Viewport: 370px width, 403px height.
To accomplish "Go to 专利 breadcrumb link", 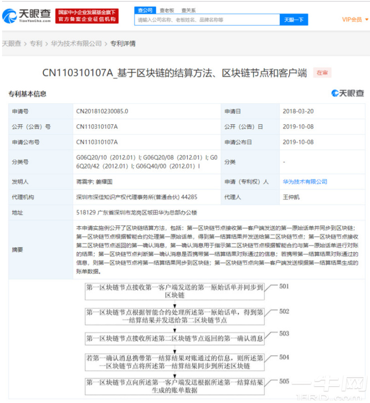I will pos(36,43).
